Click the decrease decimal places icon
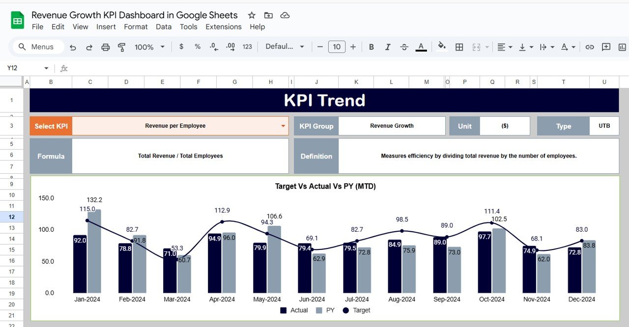 pos(213,47)
